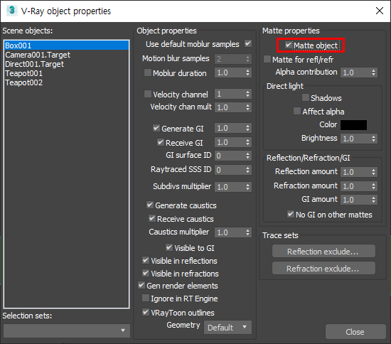Toggle Receive caustics checkbox
The height and width of the screenshot is (344, 391).
pos(152,218)
